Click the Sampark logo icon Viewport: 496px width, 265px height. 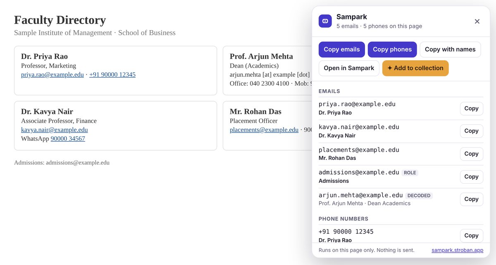(325, 21)
